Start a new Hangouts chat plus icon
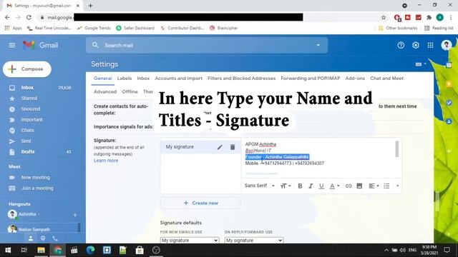Image resolution: width=458 pixels, height=257 pixels. click(x=74, y=215)
